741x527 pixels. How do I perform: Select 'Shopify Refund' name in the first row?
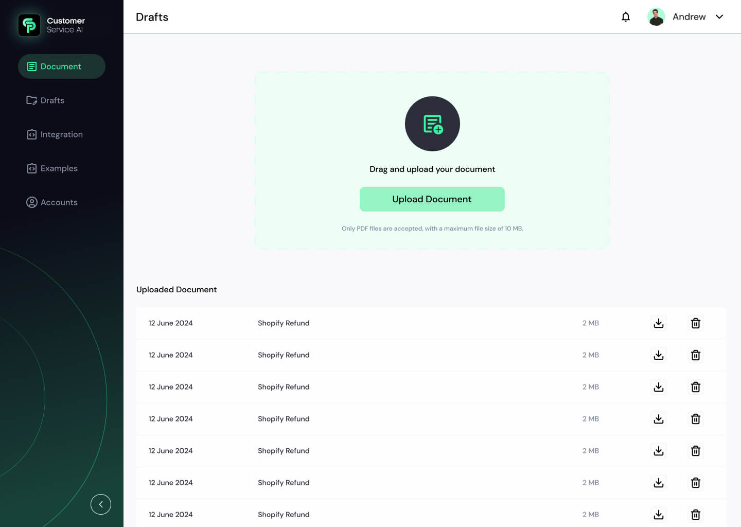click(284, 323)
